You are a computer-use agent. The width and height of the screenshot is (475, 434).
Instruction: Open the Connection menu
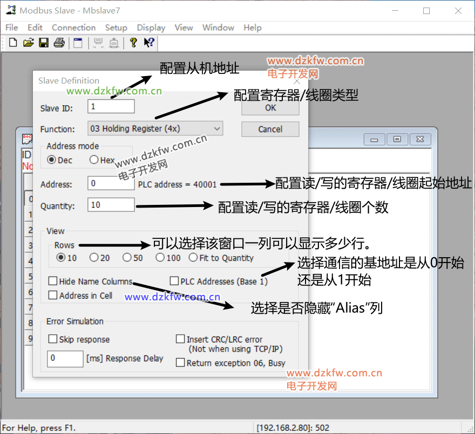73,27
